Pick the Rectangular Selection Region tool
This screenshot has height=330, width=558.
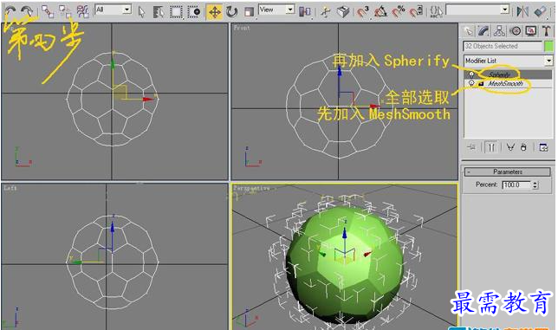coord(176,12)
